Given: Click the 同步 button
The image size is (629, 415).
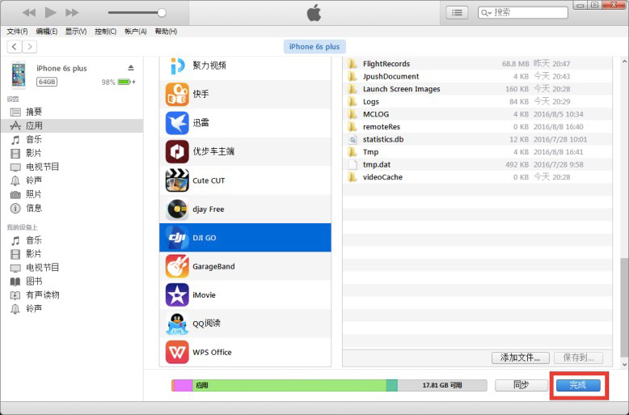Looking at the screenshot, I should pyautogui.click(x=521, y=386).
